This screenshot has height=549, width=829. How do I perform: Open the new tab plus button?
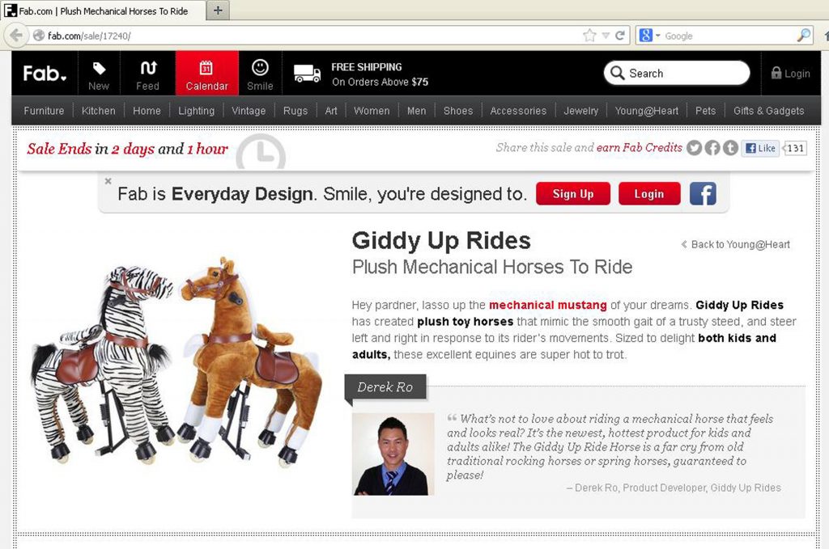coord(218,11)
